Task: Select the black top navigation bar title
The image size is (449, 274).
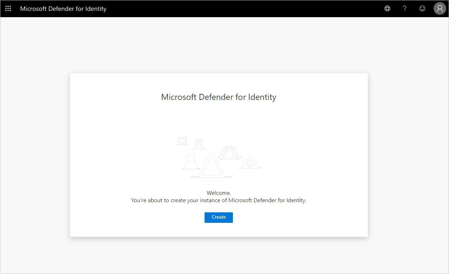Action: (63, 8)
